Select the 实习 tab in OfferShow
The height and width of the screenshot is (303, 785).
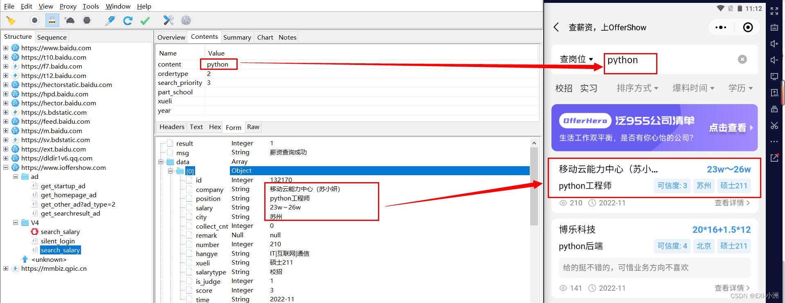[589, 88]
